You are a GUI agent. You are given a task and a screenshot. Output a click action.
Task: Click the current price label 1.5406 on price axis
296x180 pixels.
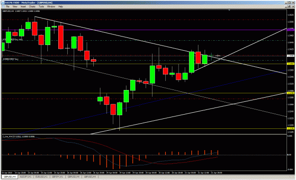291,56
